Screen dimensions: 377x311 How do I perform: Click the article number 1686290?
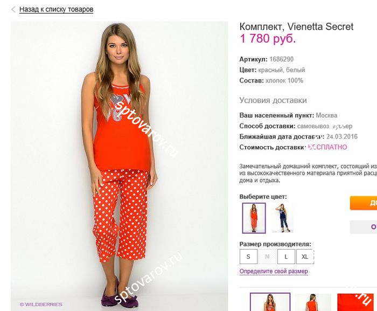click(x=281, y=59)
